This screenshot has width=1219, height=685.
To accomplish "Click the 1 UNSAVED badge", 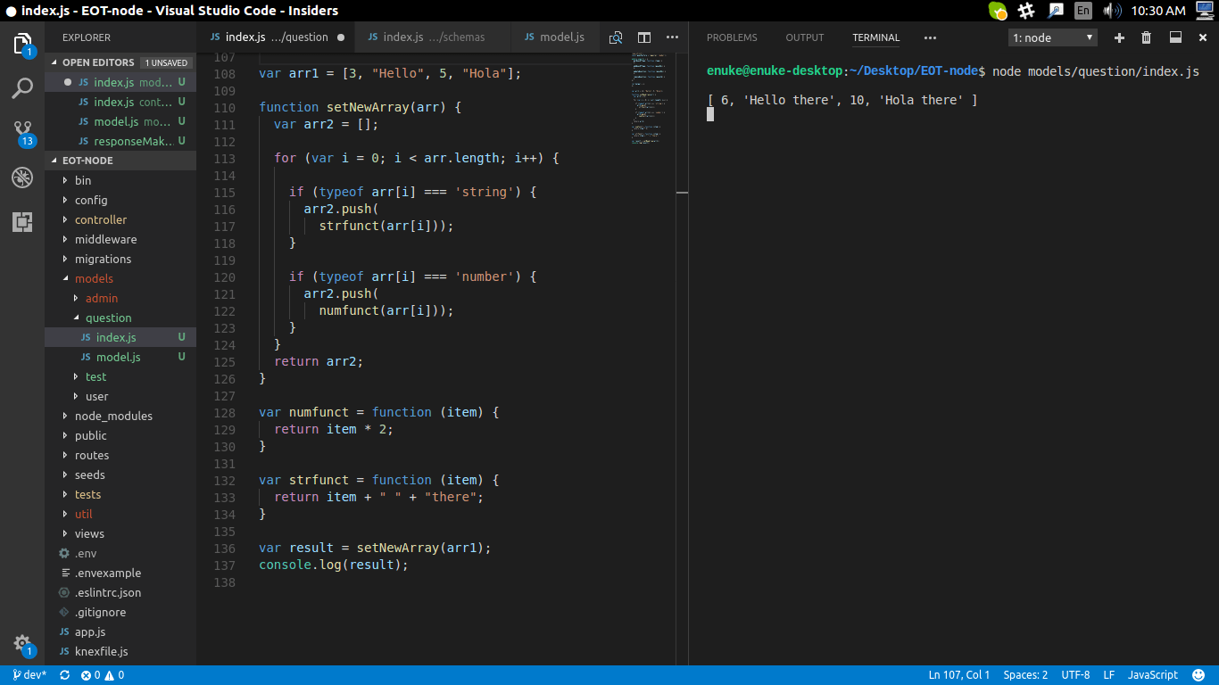I will pos(167,62).
